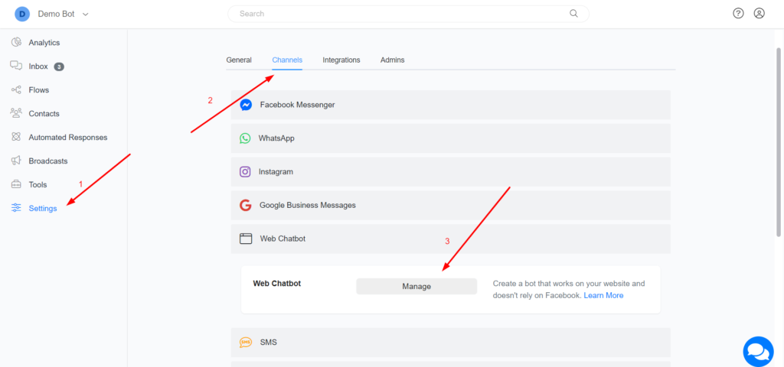Viewport: 784px width, 367px height.
Task: Click the Contacts people icon
Action: click(x=17, y=113)
